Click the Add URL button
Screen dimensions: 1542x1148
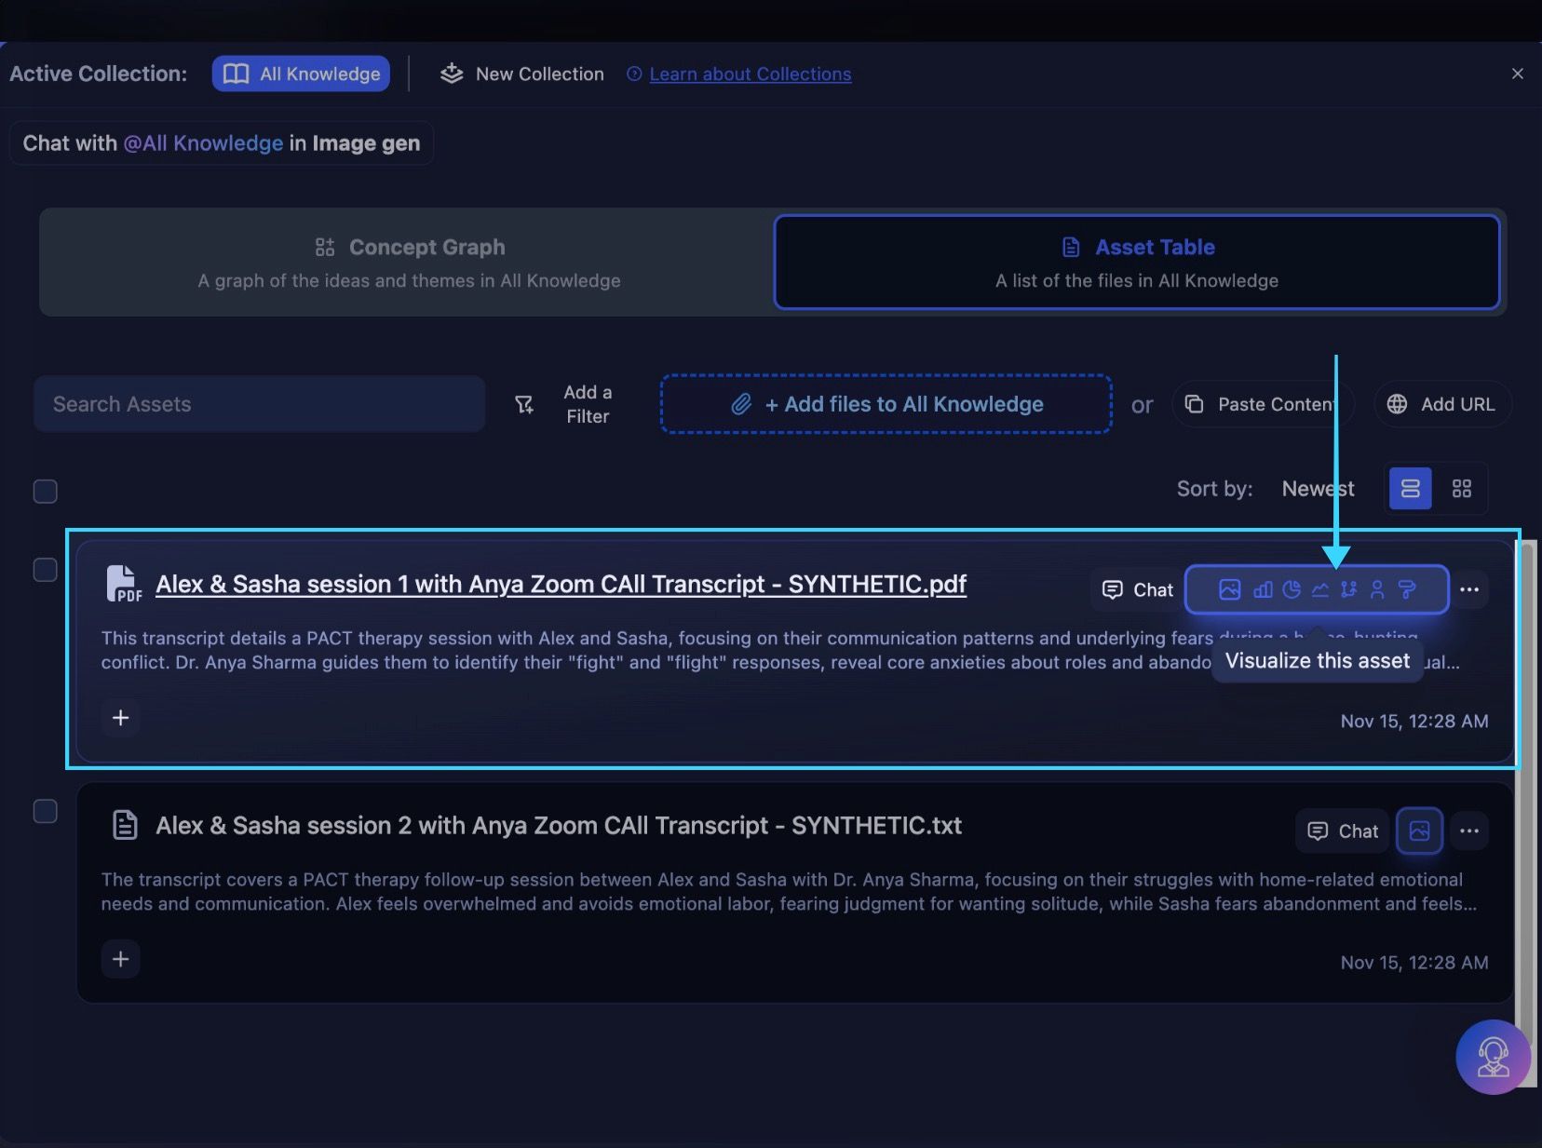tap(1441, 404)
